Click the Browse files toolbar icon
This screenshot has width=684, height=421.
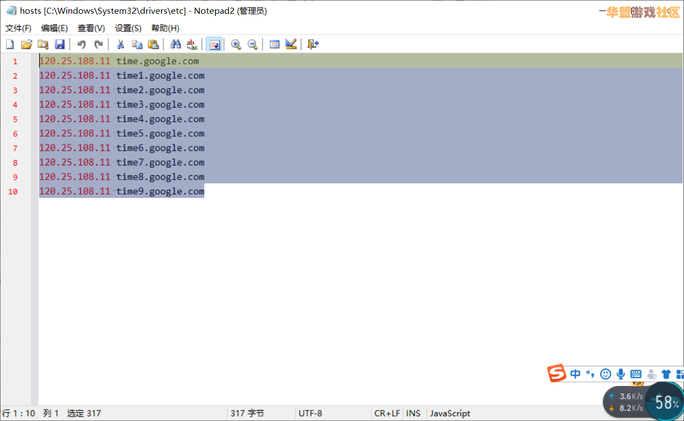click(43, 45)
